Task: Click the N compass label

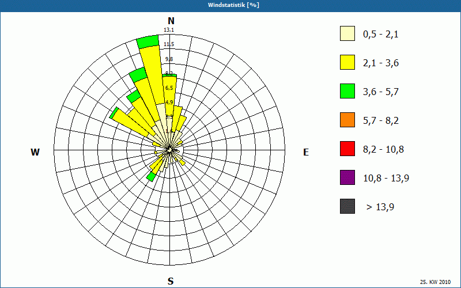Action: 171,21
